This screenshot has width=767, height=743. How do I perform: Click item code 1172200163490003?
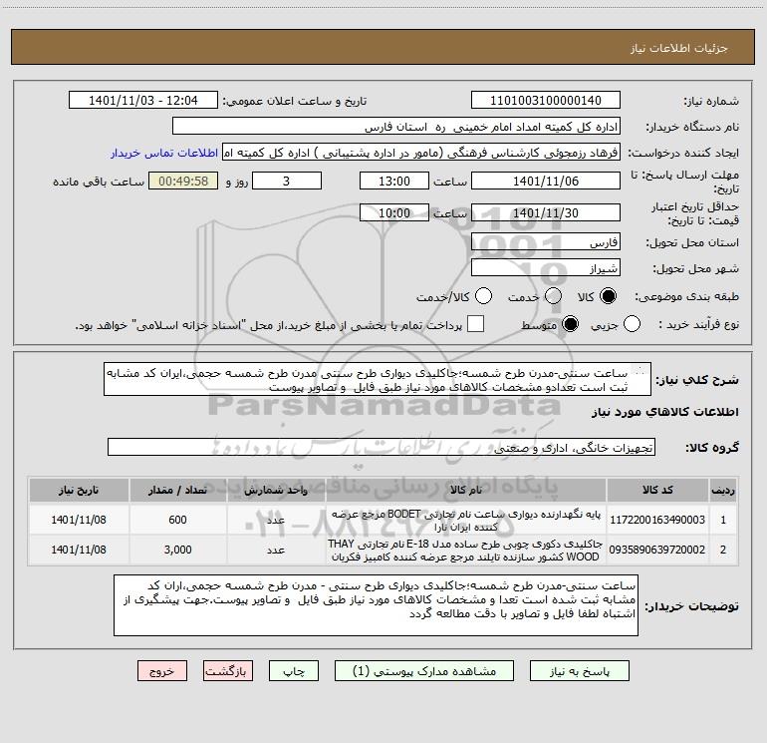(x=657, y=520)
